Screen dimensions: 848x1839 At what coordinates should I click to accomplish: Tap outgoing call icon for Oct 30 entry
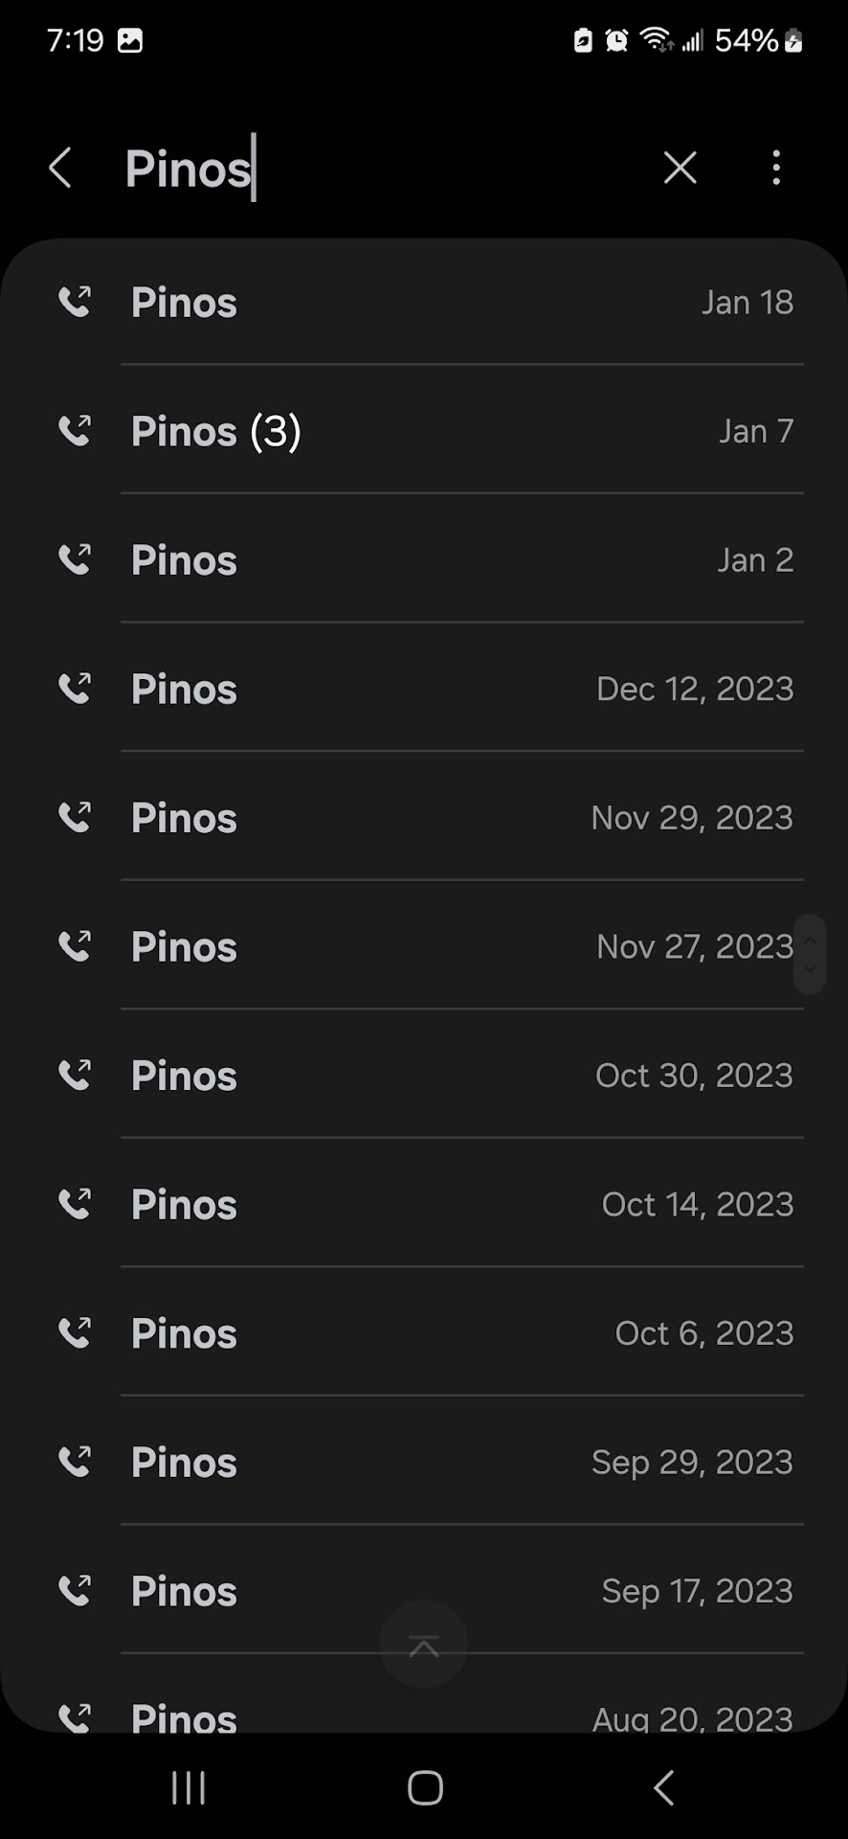tap(75, 1075)
